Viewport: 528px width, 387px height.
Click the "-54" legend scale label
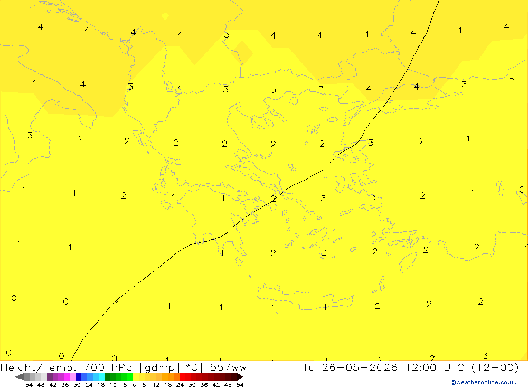pyautogui.click(x=26, y=385)
